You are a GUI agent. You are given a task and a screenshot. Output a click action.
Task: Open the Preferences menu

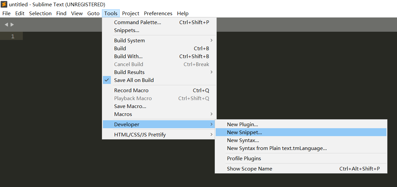point(158,13)
